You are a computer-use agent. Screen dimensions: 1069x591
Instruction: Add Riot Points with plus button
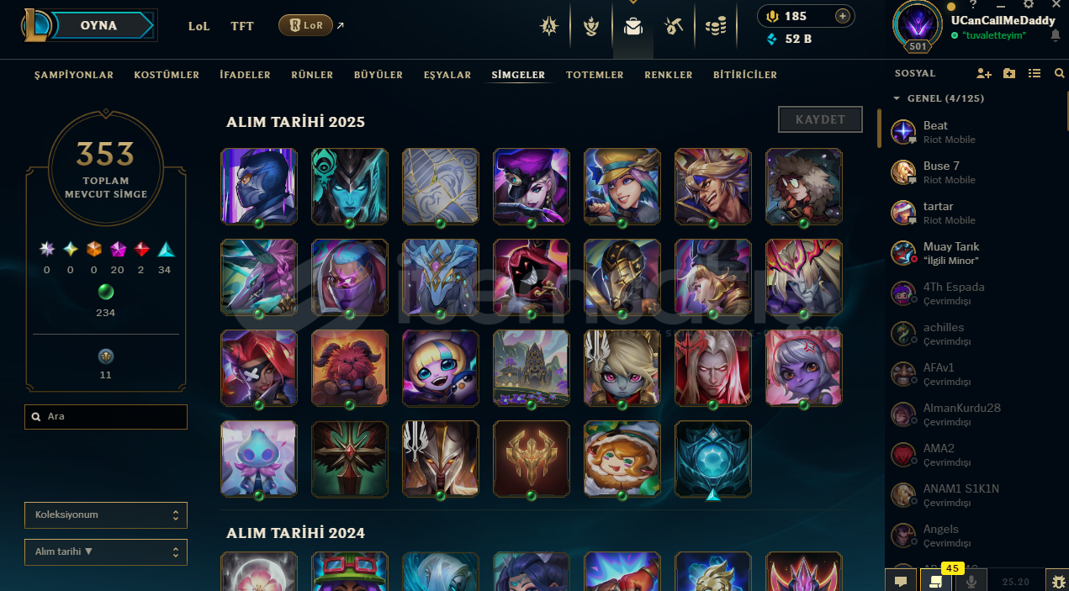842,16
